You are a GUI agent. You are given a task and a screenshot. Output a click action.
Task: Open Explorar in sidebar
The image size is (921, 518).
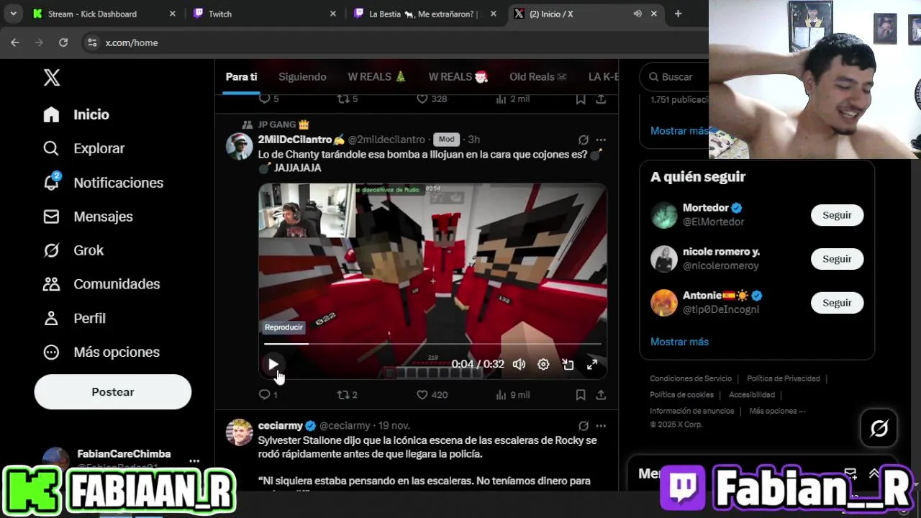[x=83, y=148]
